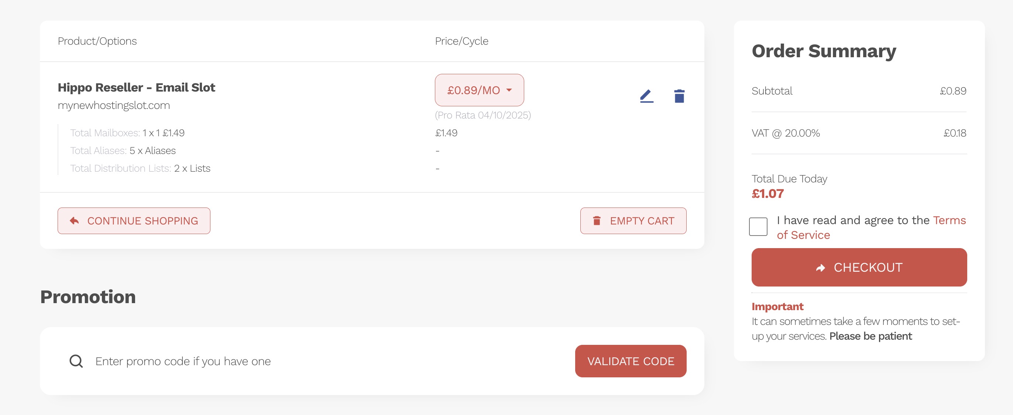Click the forward arrow icon on Checkout
The image size is (1013, 415).
click(820, 268)
